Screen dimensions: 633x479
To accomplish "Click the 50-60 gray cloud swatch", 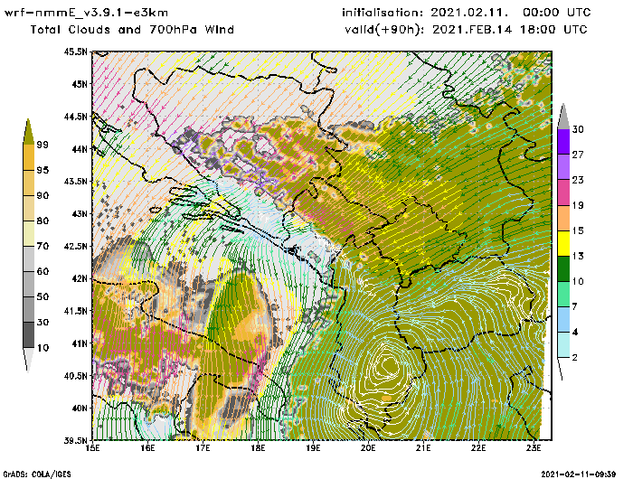I will (x=28, y=284).
